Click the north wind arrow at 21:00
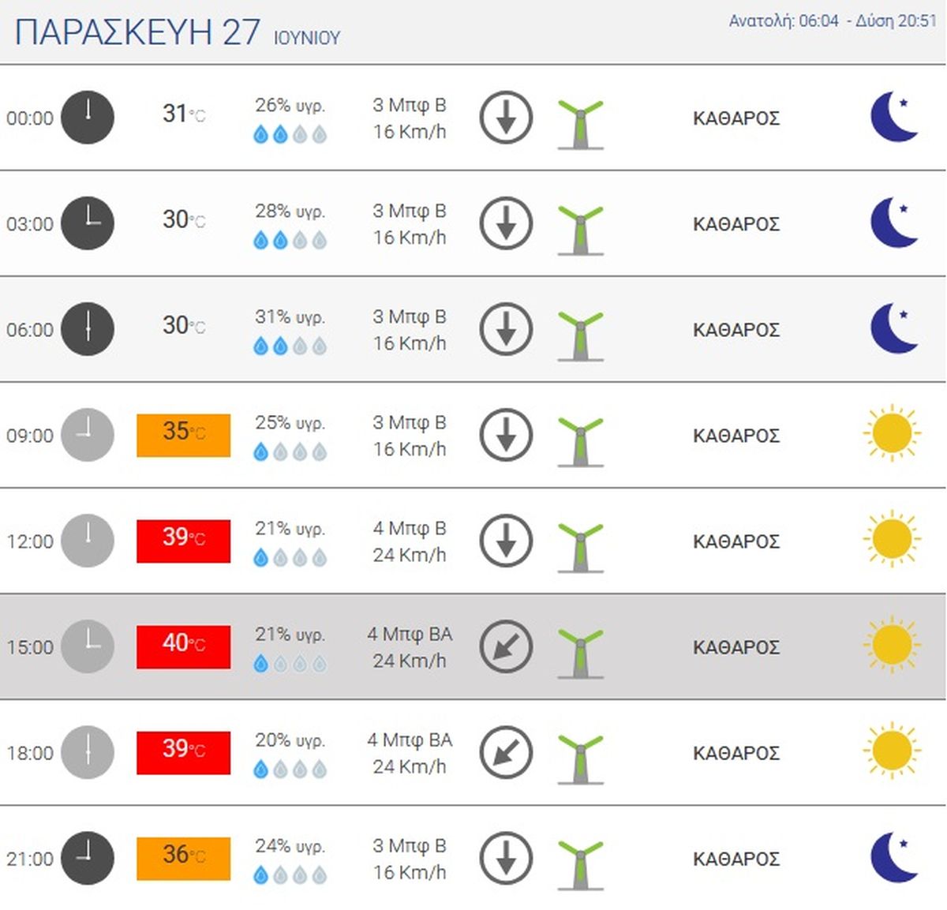Image resolution: width=947 pixels, height=910 pixels. pyautogui.click(x=506, y=858)
